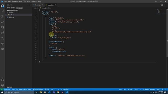Switch to the tasks.json editor tab
Screen dimensions: 168x94
[51, 5]
